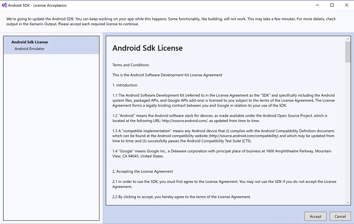Click '2. Accepting the License Agreement' heading
354x224 pixels.
[x=142, y=171]
